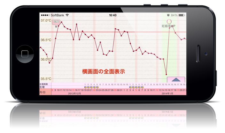This screenshot has width=225, height=133.
Task: Select date 31 in December
Action: click(x=121, y=90)
